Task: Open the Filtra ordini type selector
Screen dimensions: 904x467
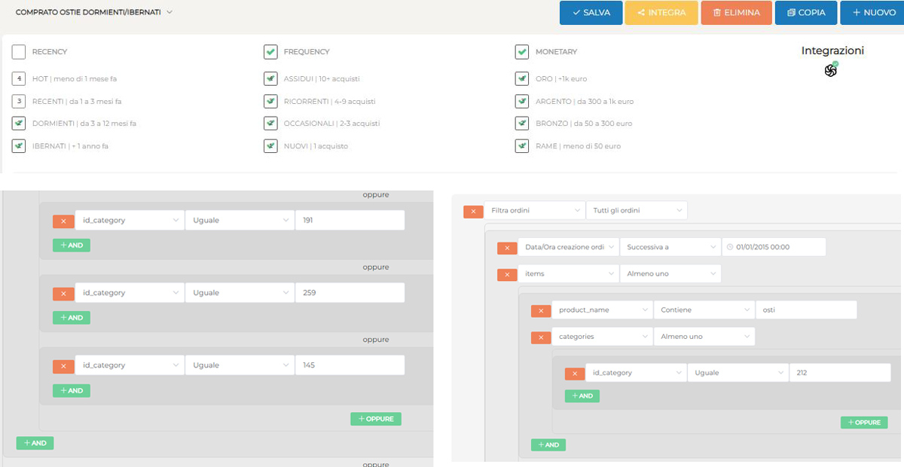Action: 534,211
